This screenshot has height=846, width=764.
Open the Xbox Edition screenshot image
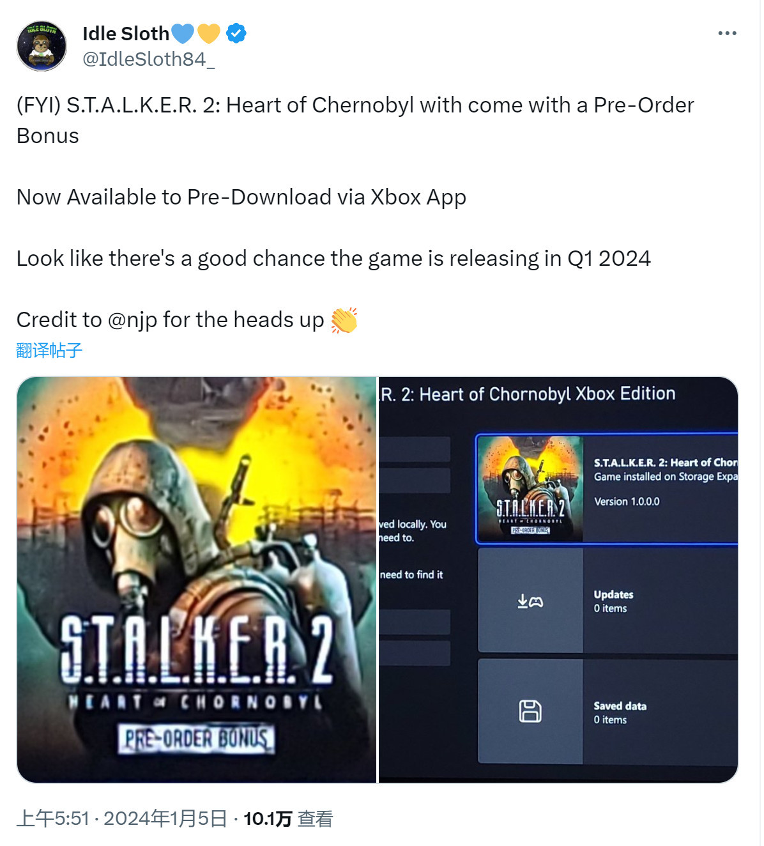tap(558, 580)
